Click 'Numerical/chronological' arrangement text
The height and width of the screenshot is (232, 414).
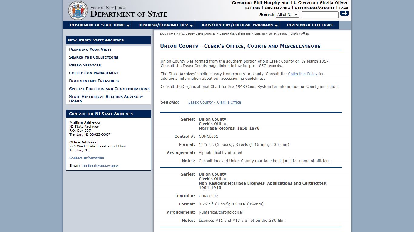[x=221, y=212]
